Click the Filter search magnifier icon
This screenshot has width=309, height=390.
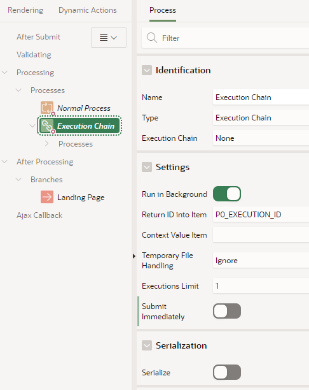tap(152, 38)
